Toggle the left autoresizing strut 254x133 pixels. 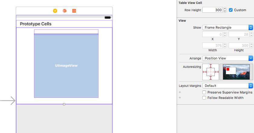pos(204,72)
